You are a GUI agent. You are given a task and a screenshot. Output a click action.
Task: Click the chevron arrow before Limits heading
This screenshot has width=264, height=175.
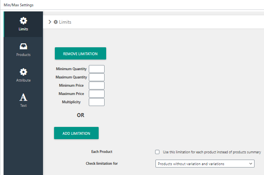(x=50, y=22)
